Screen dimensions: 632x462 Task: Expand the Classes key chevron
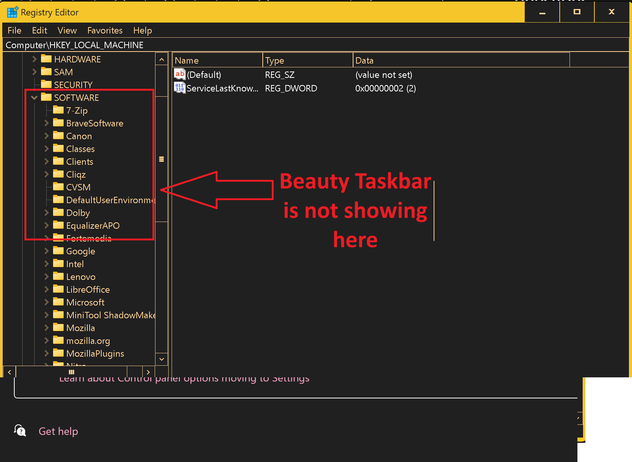[x=46, y=149]
